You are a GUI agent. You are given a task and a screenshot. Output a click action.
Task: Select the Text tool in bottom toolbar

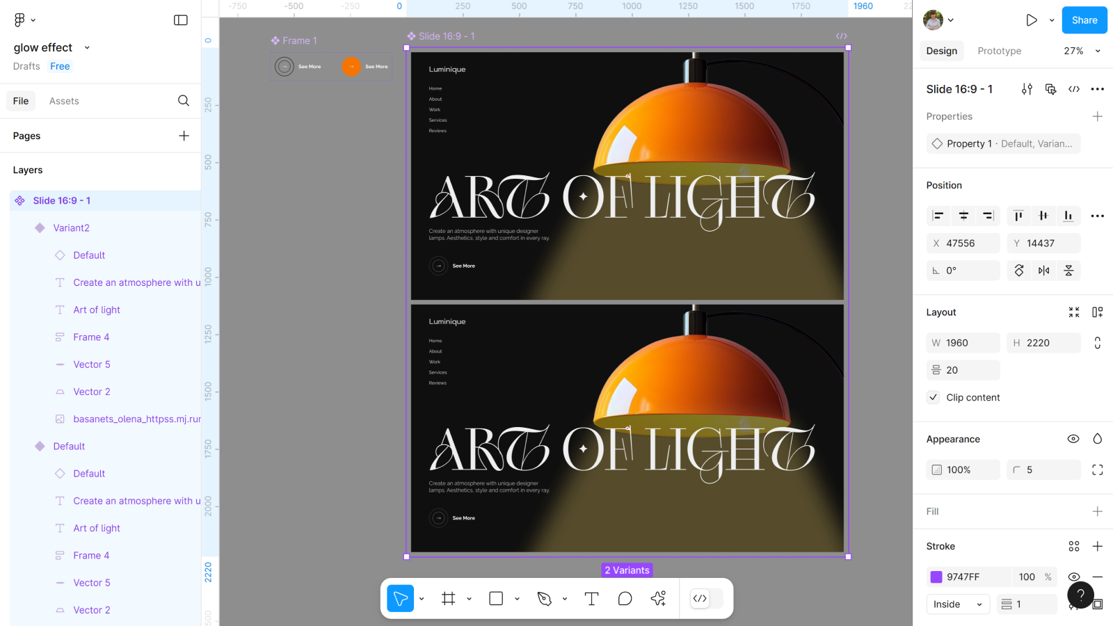coord(591,599)
